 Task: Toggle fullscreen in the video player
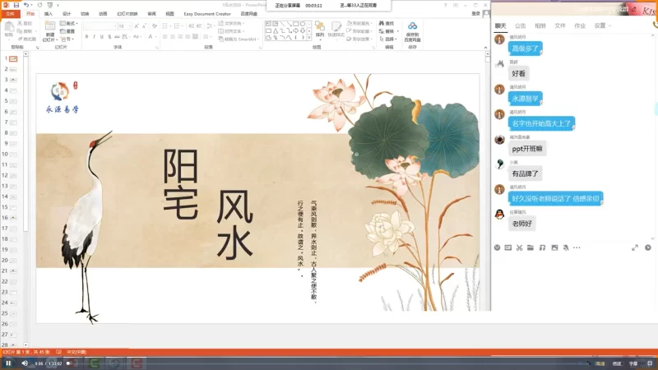coord(650,363)
